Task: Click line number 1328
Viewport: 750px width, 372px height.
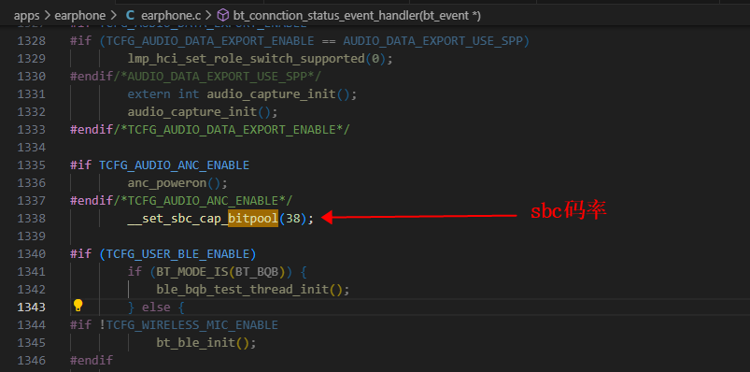Action: (x=32, y=41)
